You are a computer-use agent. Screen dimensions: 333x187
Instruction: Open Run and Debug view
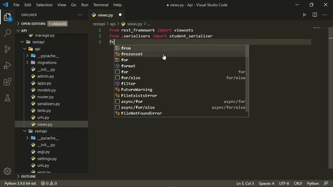7,65
